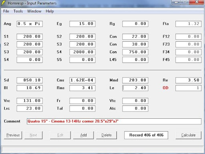Click the S4 field left of the S5 field
The width and height of the screenshot is (205, 154).
coord(30,60)
